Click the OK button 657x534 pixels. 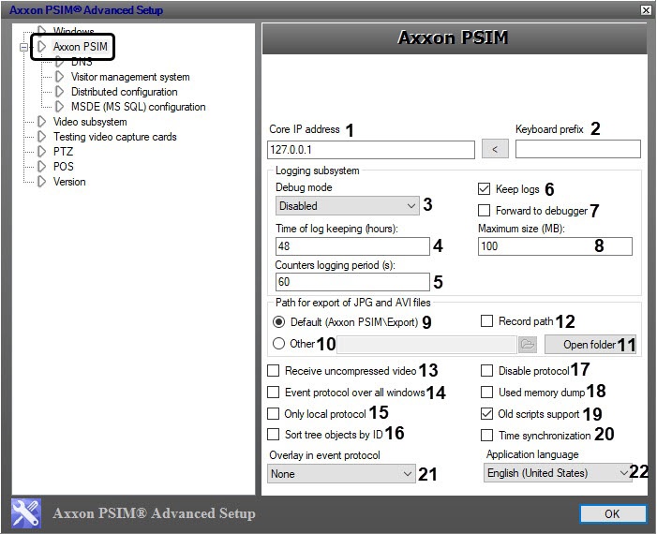pos(612,513)
